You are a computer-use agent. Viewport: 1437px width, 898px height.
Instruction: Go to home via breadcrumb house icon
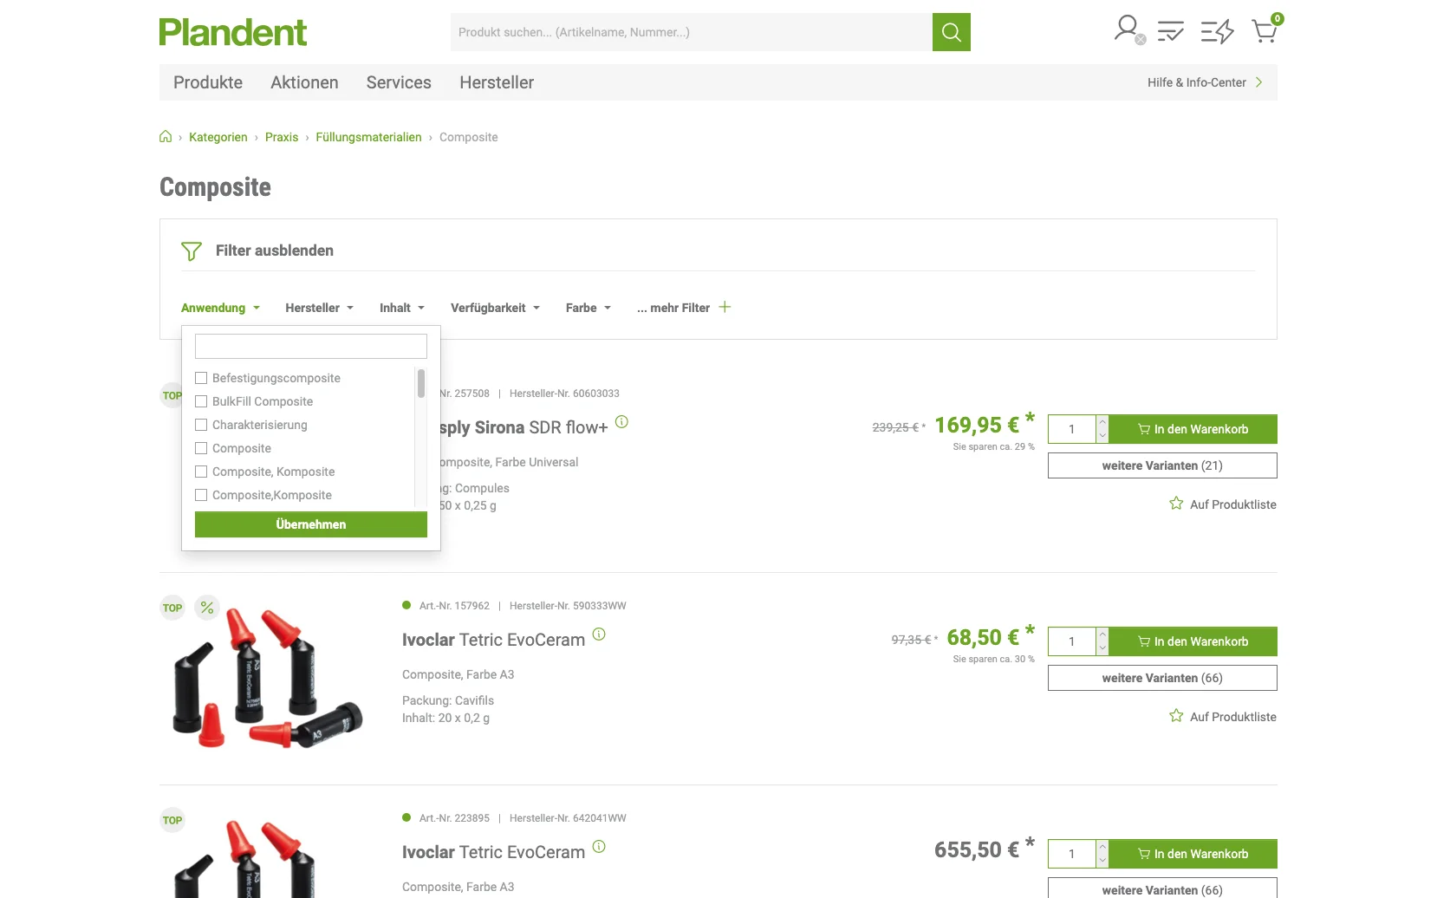click(166, 136)
